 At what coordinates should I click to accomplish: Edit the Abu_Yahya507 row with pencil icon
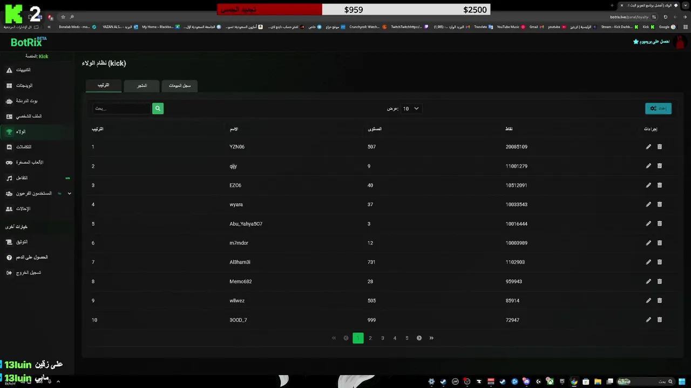click(x=648, y=224)
